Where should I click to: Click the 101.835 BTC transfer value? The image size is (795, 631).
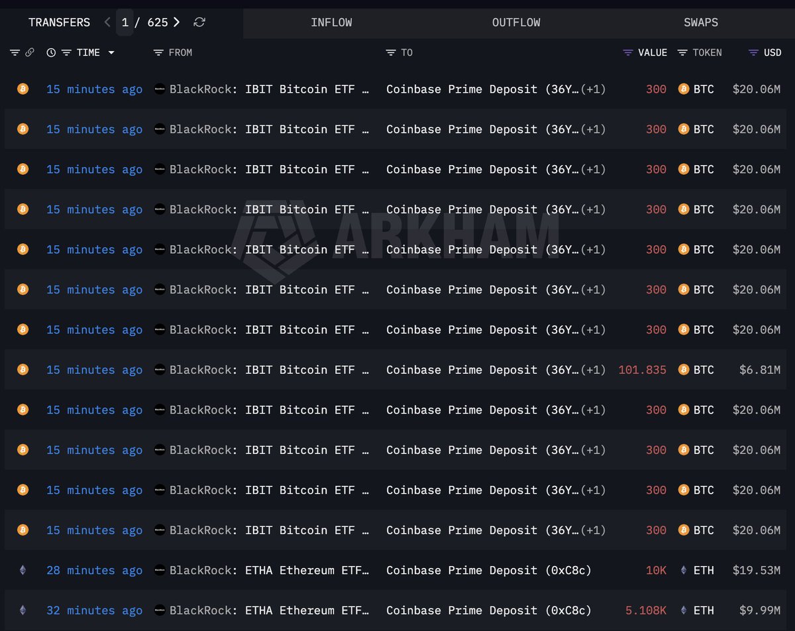642,370
